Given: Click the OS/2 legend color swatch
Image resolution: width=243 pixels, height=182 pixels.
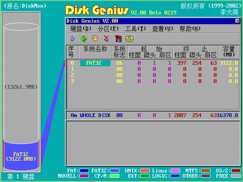Looking at the screenshot, I should click(x=236, y=171).
